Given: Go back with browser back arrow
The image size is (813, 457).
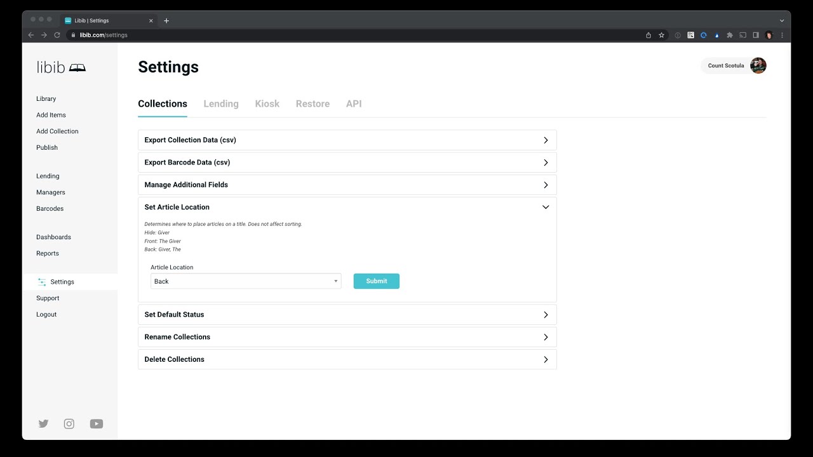Looking at the screenshot, I should 31,35.
